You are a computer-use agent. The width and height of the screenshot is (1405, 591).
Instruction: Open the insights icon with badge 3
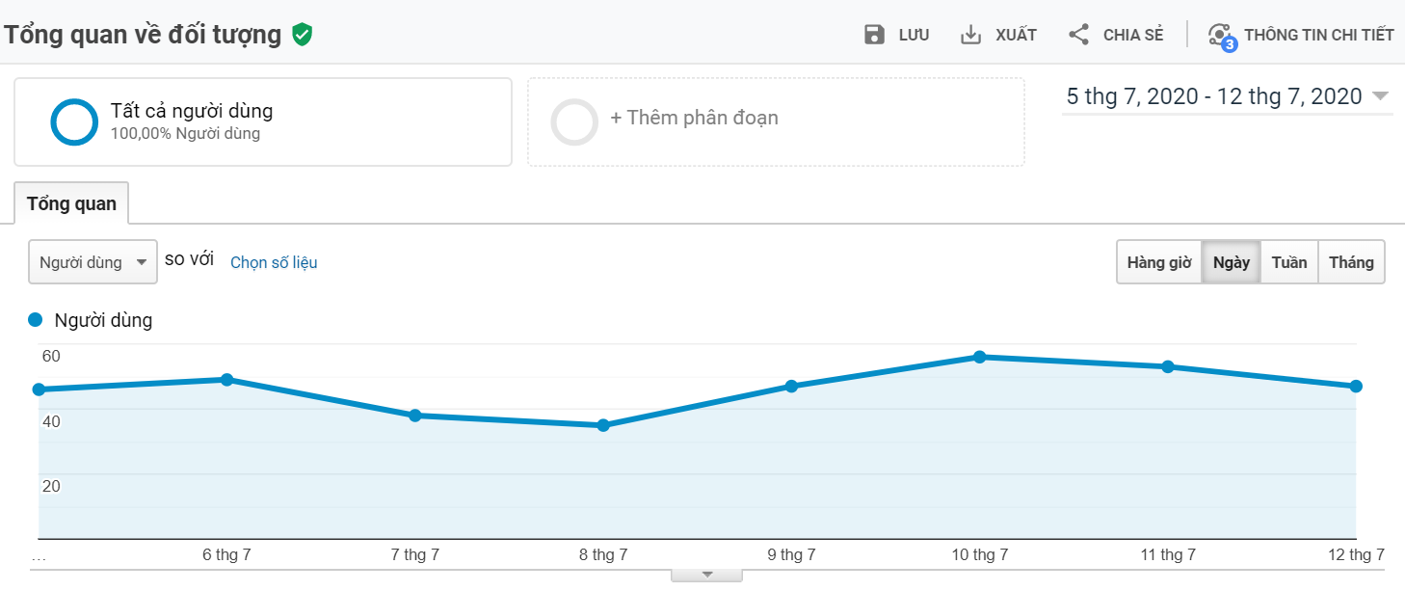1221,36
